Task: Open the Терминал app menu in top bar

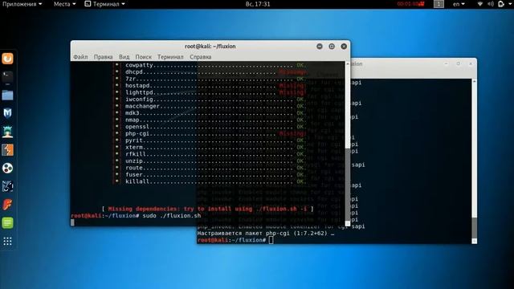Action: tap(105, 4)
